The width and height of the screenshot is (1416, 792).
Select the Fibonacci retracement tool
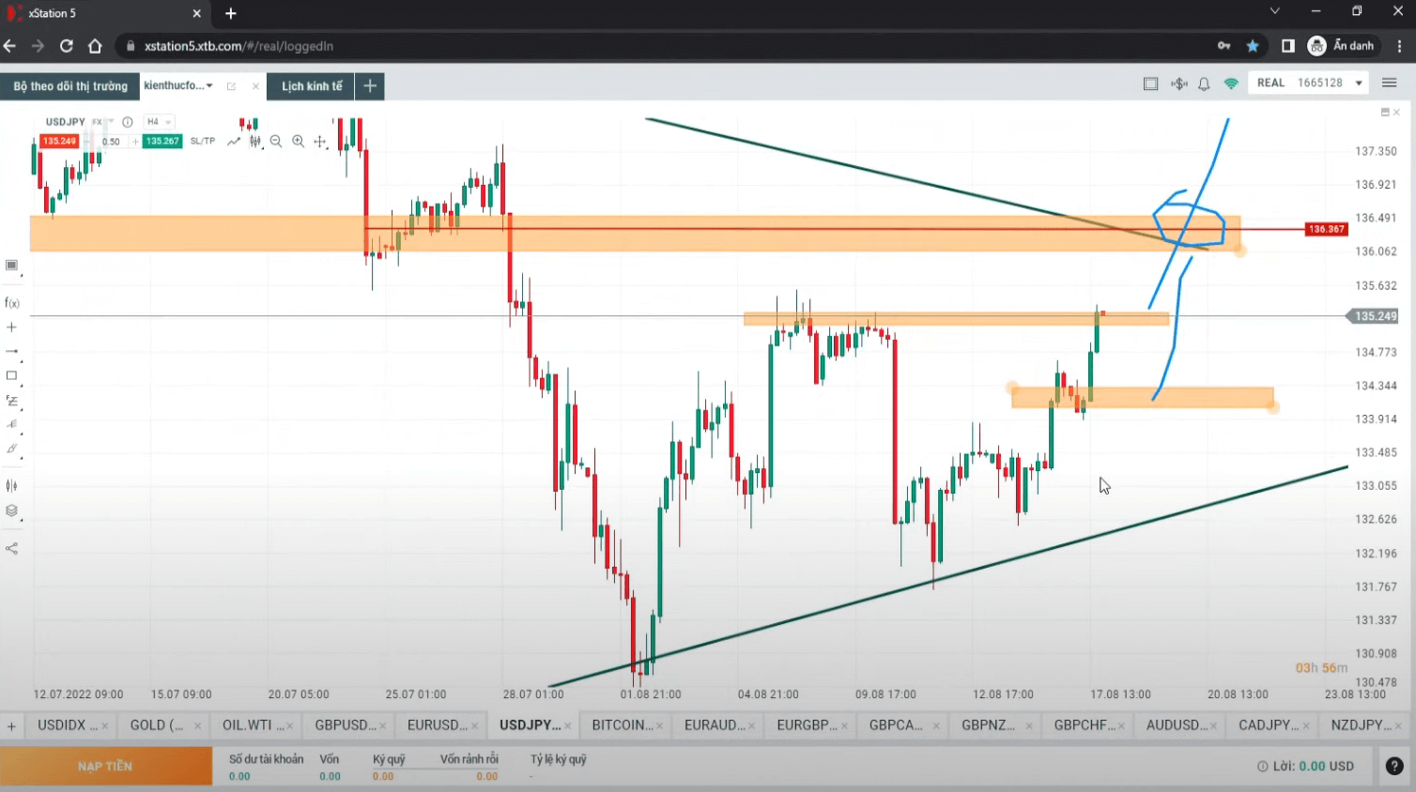click(x=11, y=401)
